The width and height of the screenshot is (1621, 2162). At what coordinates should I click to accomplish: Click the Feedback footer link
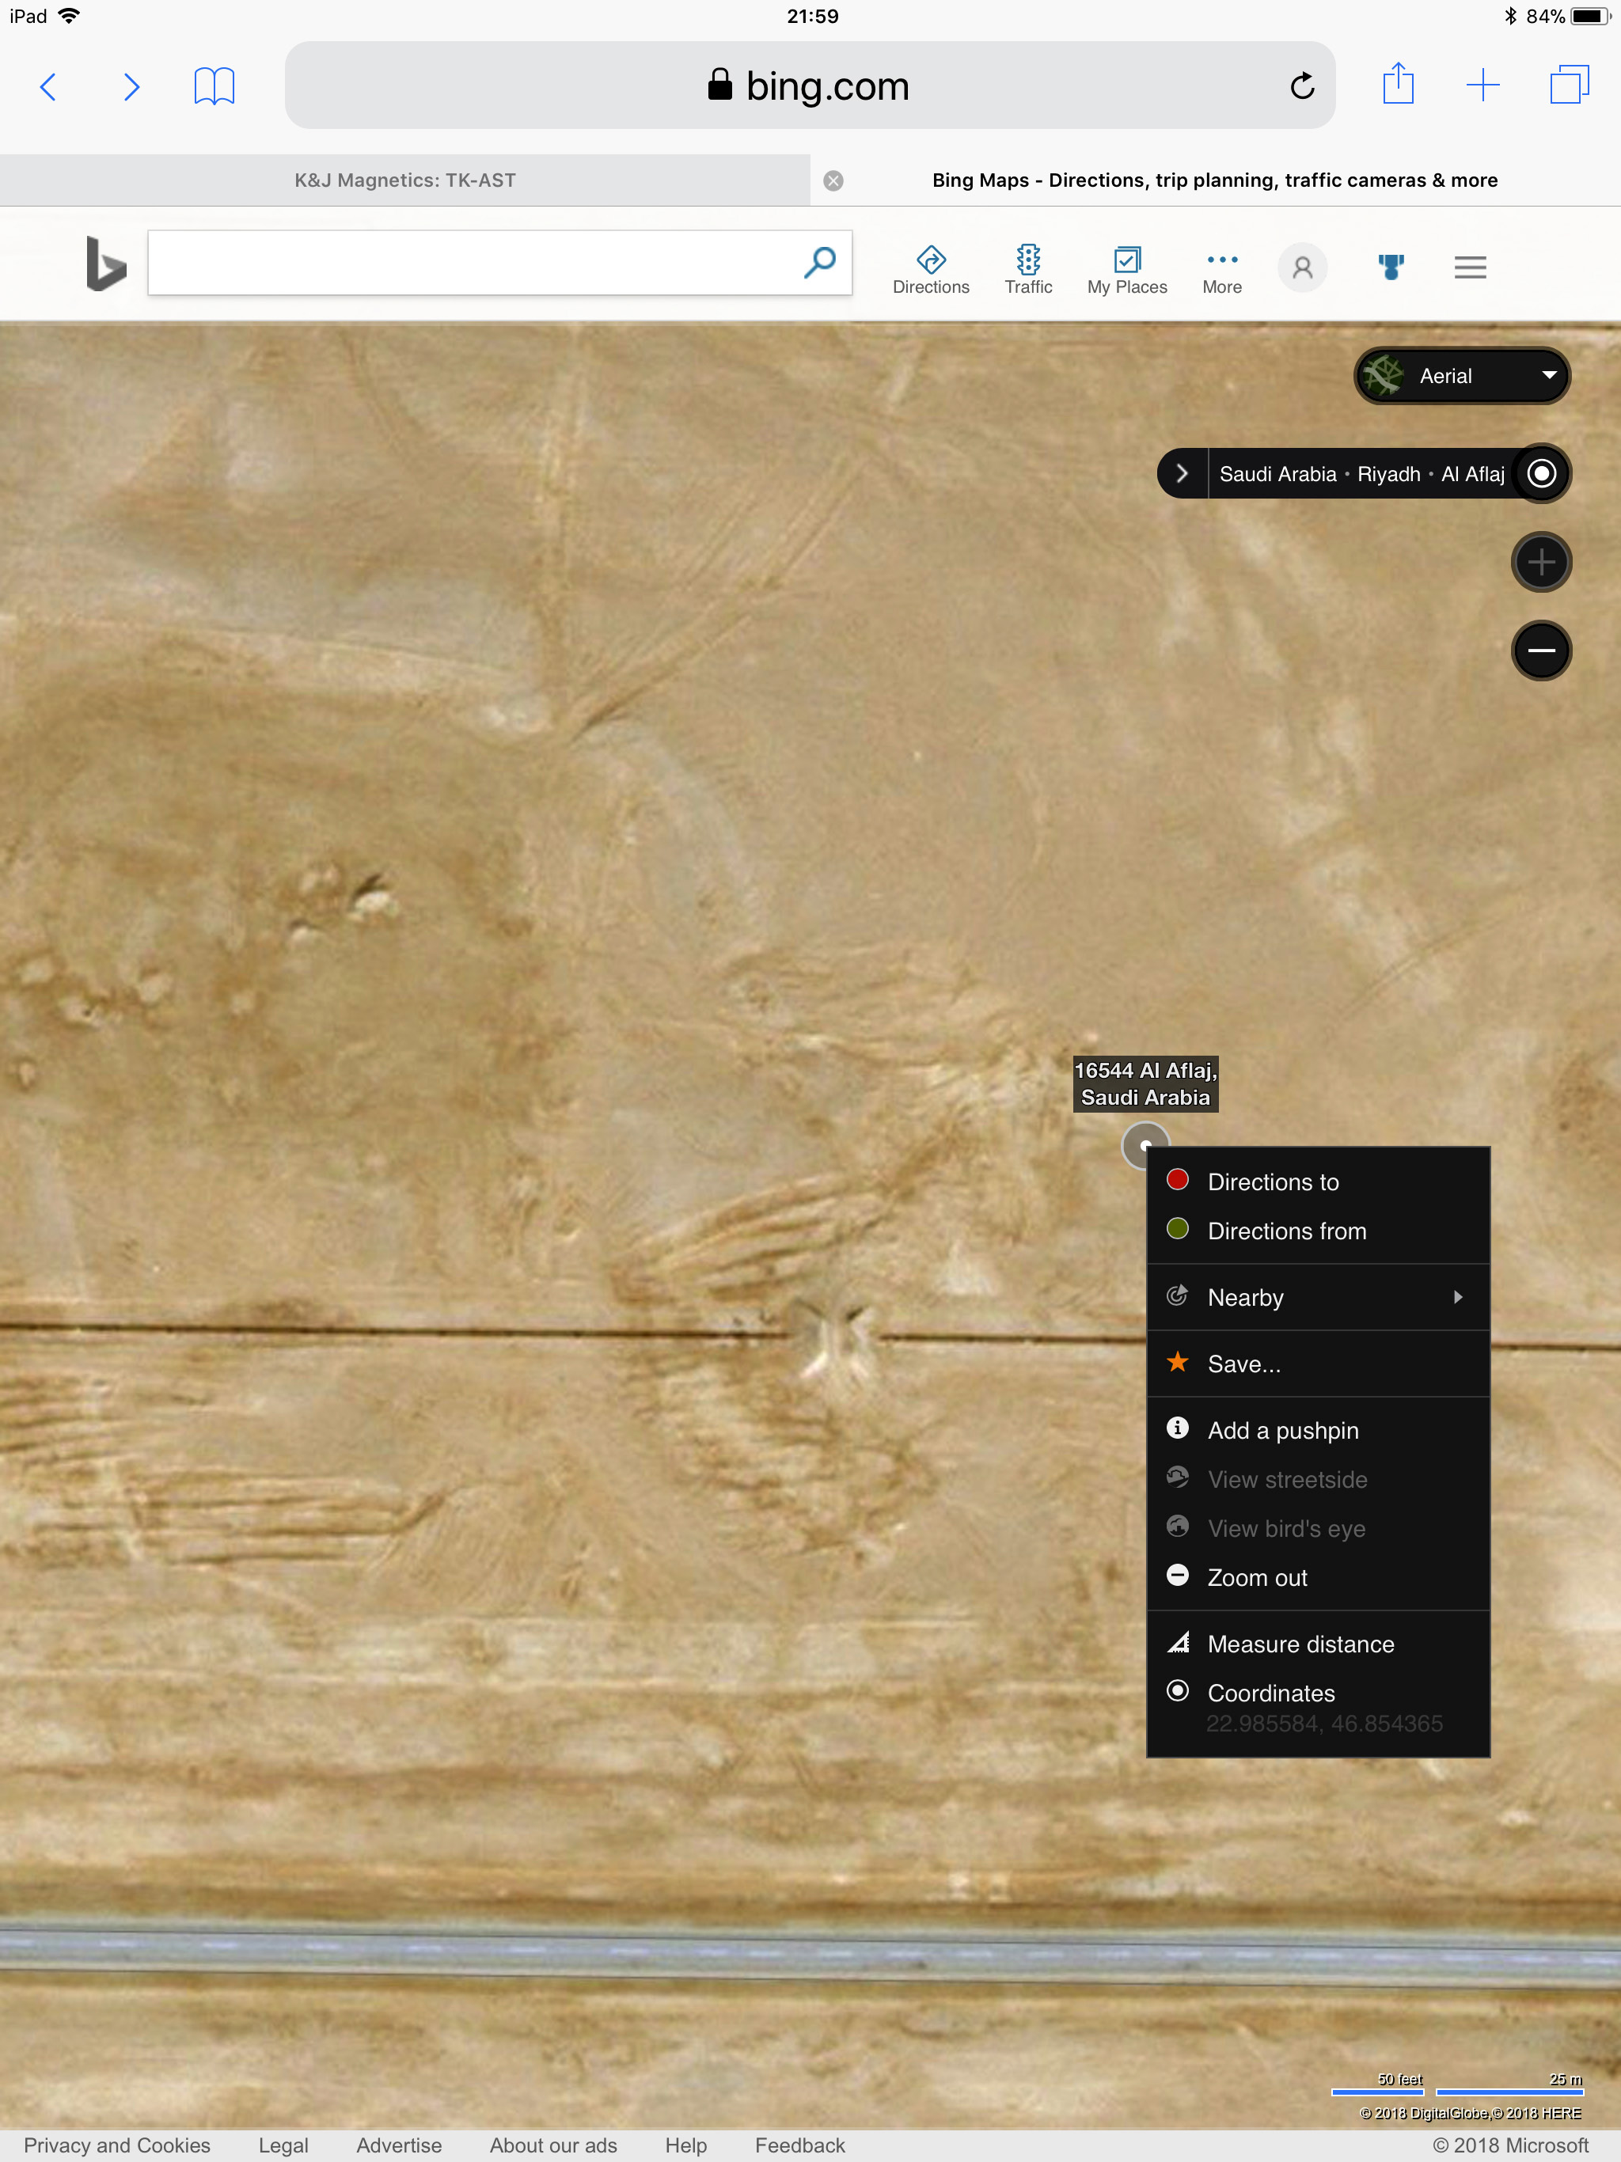[x=799, y=2145]
